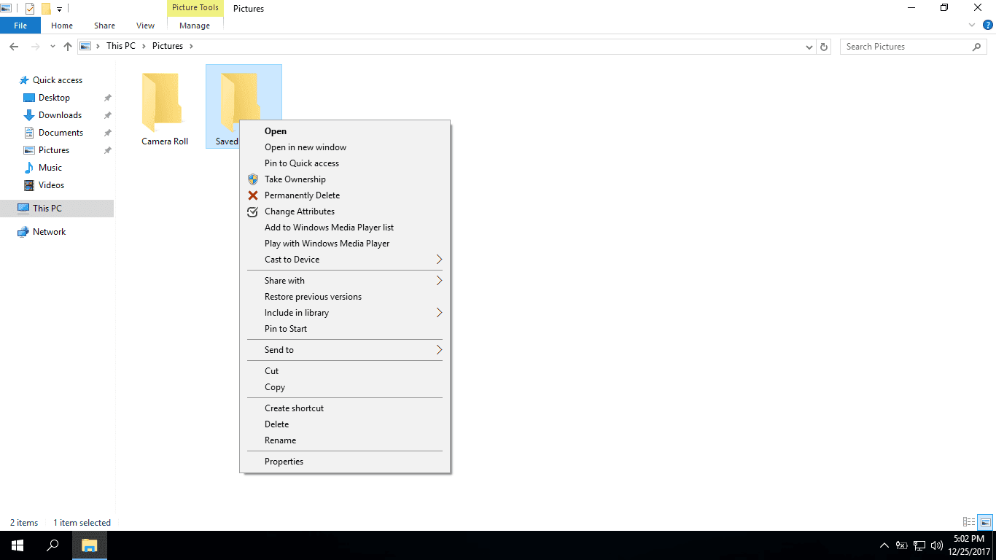Open the address bar history dropdown
Screen dimensions: 996x560
click(809, 46)
